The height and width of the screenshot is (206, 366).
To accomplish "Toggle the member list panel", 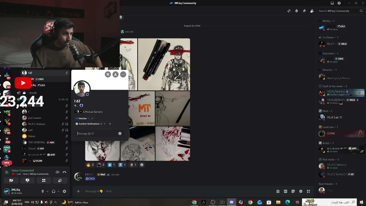I will [x=312, y=11].
